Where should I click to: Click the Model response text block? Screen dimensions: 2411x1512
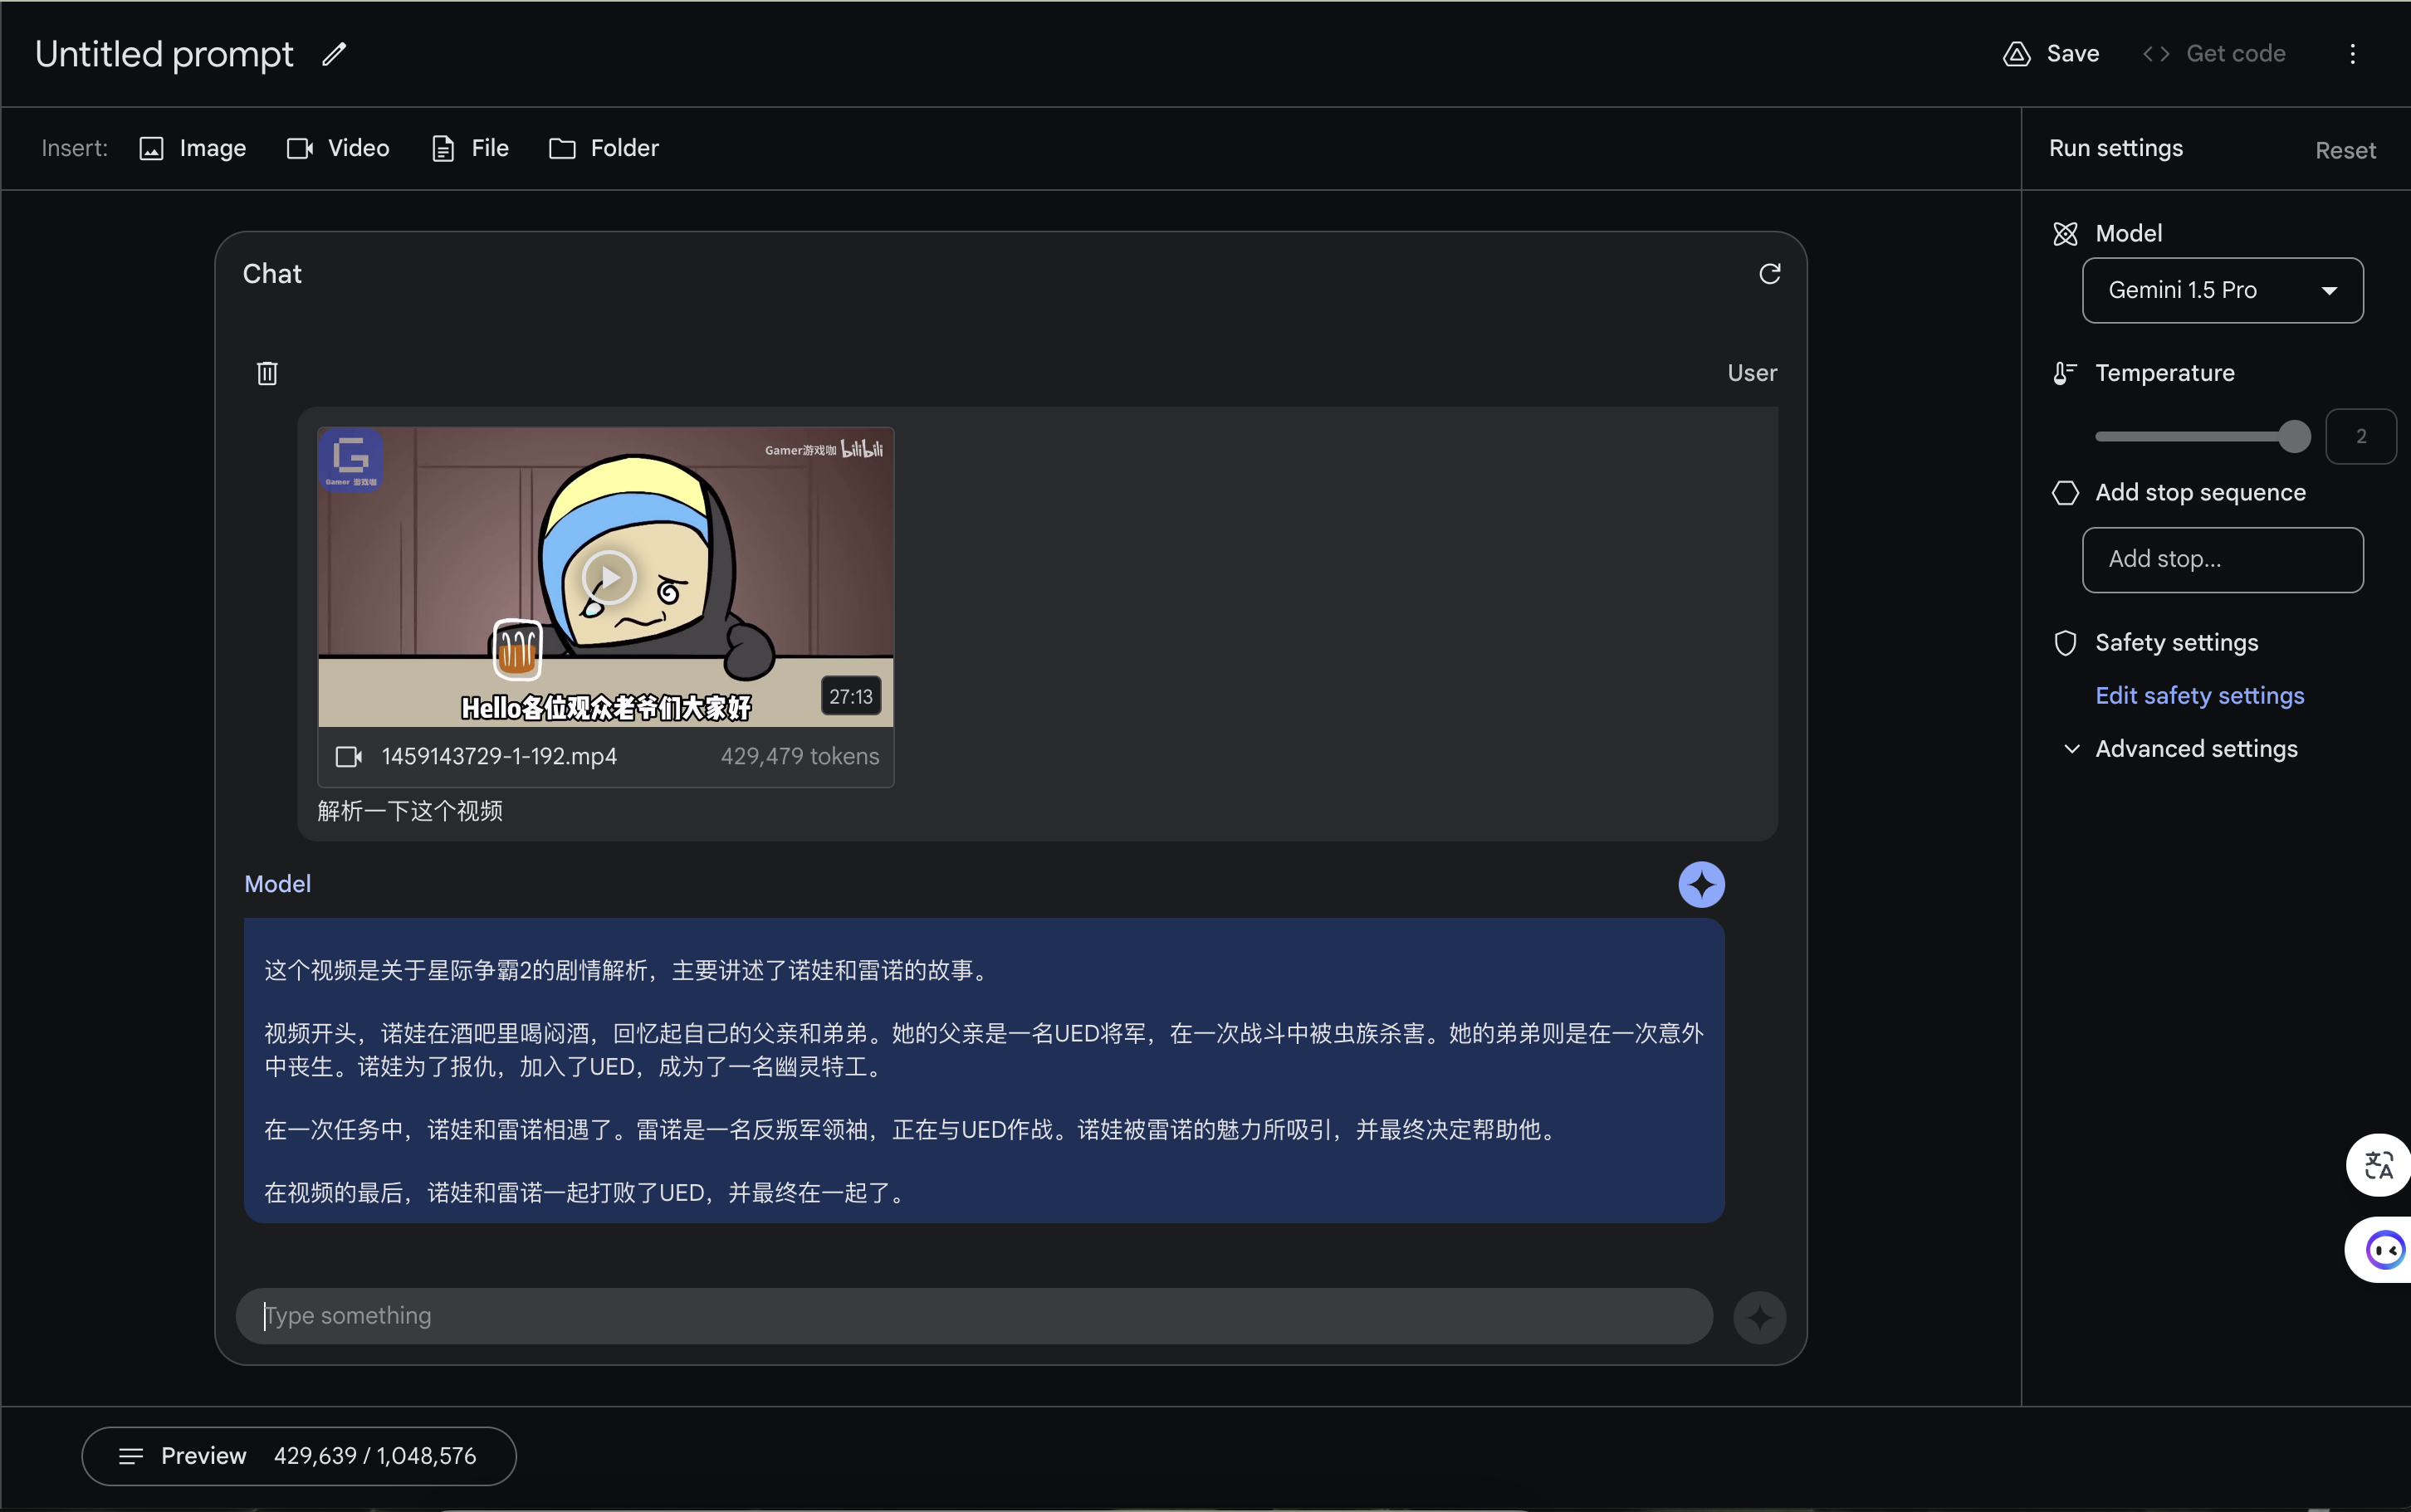[983, 1070]
